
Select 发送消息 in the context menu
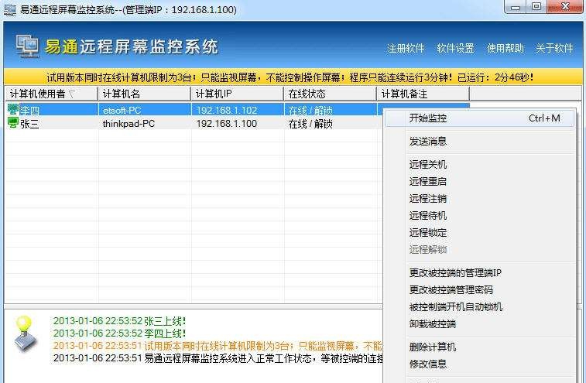pyautogui.click(x=479, y=142)
